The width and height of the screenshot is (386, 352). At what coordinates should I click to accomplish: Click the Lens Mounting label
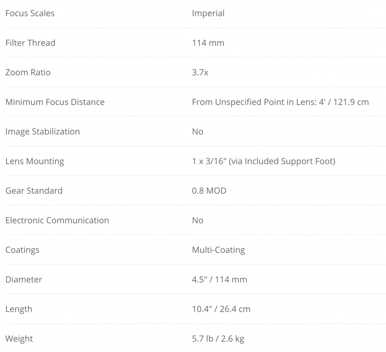pyautogui.click(x=34, y=161)
